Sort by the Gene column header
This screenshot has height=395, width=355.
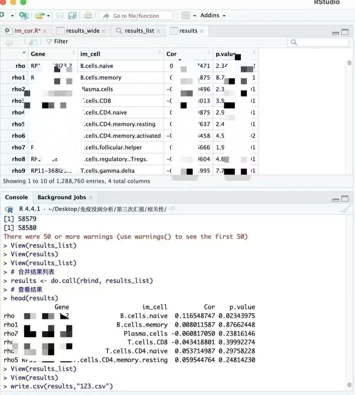(53, 54)
